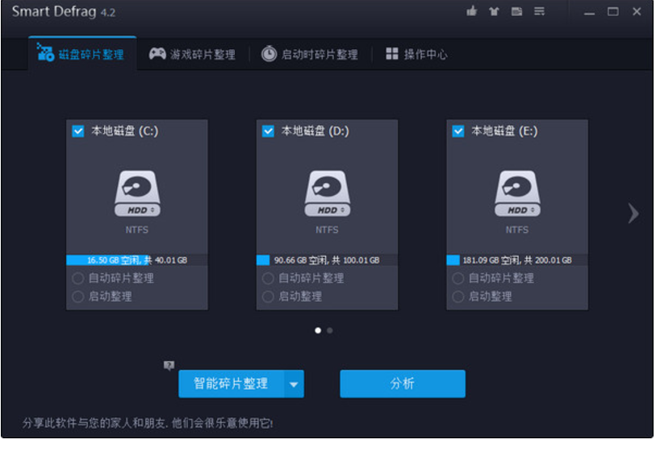Click the 分析 button
This screenshot has height=452, width=656.
[x=403, y=384]
